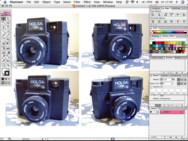
Task: Select the Scissors tool
Action: [8, 61]
